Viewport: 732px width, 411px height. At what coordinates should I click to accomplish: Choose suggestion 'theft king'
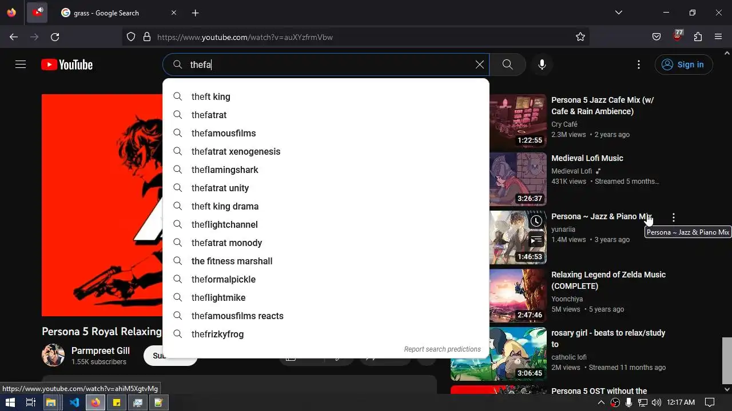pos(326,96)
